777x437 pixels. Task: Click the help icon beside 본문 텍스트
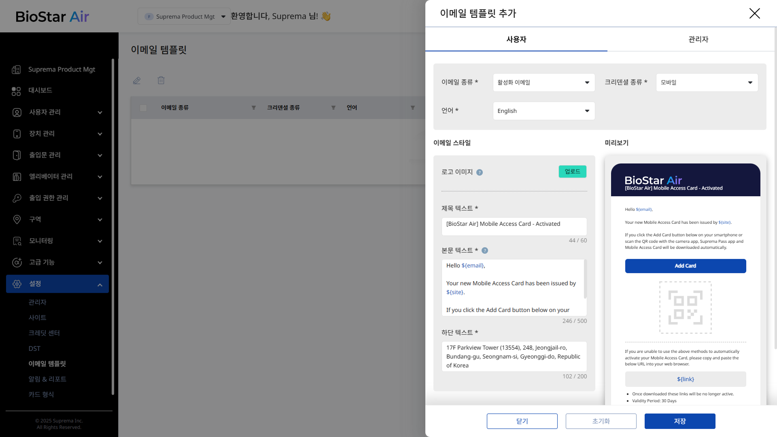click(x=485, y=250)
